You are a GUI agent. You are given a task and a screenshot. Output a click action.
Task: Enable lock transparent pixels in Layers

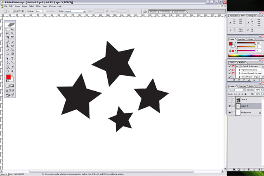click(236, 94)
